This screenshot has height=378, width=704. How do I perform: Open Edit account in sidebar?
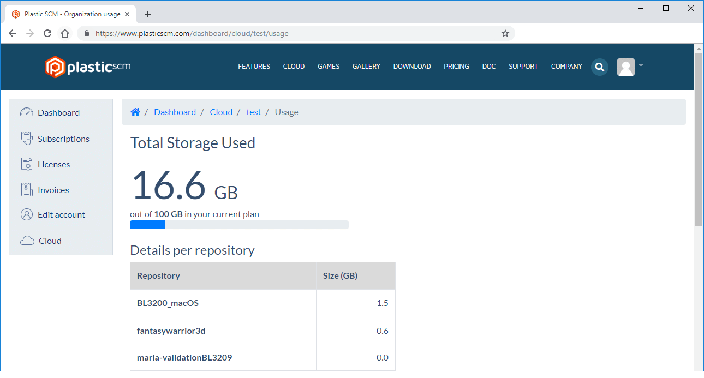pyautogui.click(x=61, y=214)
